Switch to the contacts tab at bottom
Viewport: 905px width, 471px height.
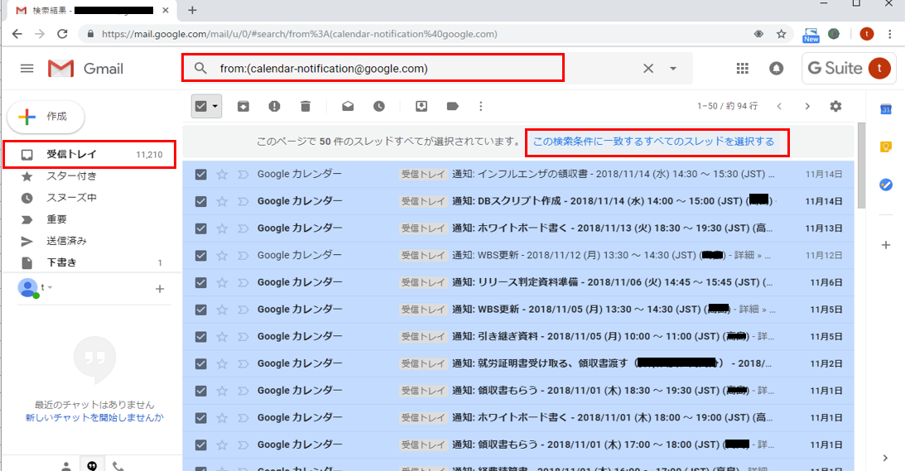(x=65, y=466)
